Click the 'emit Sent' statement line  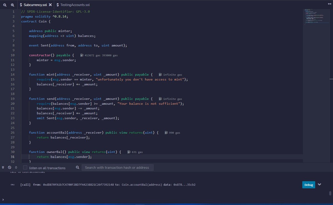[78, 118]
